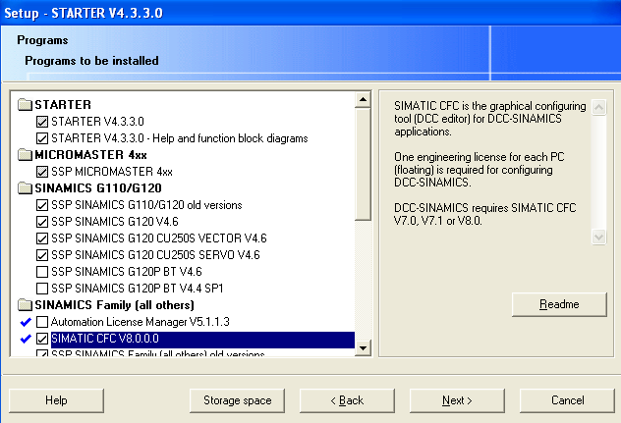
Task: Select SSP SINAMICS G120 CU250S VECTOR text
Action: pos(159,238)
